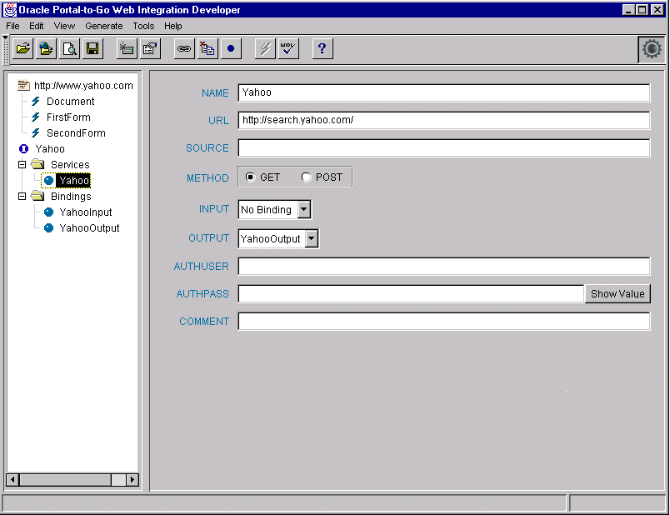Click the toolbar drag handle grip

[6, 49]
